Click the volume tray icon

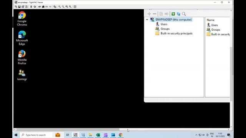tap(203, 135)
